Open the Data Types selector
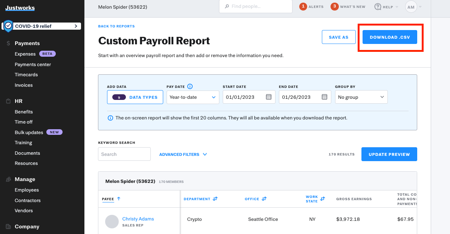The image size is (450, 234). 135,97
